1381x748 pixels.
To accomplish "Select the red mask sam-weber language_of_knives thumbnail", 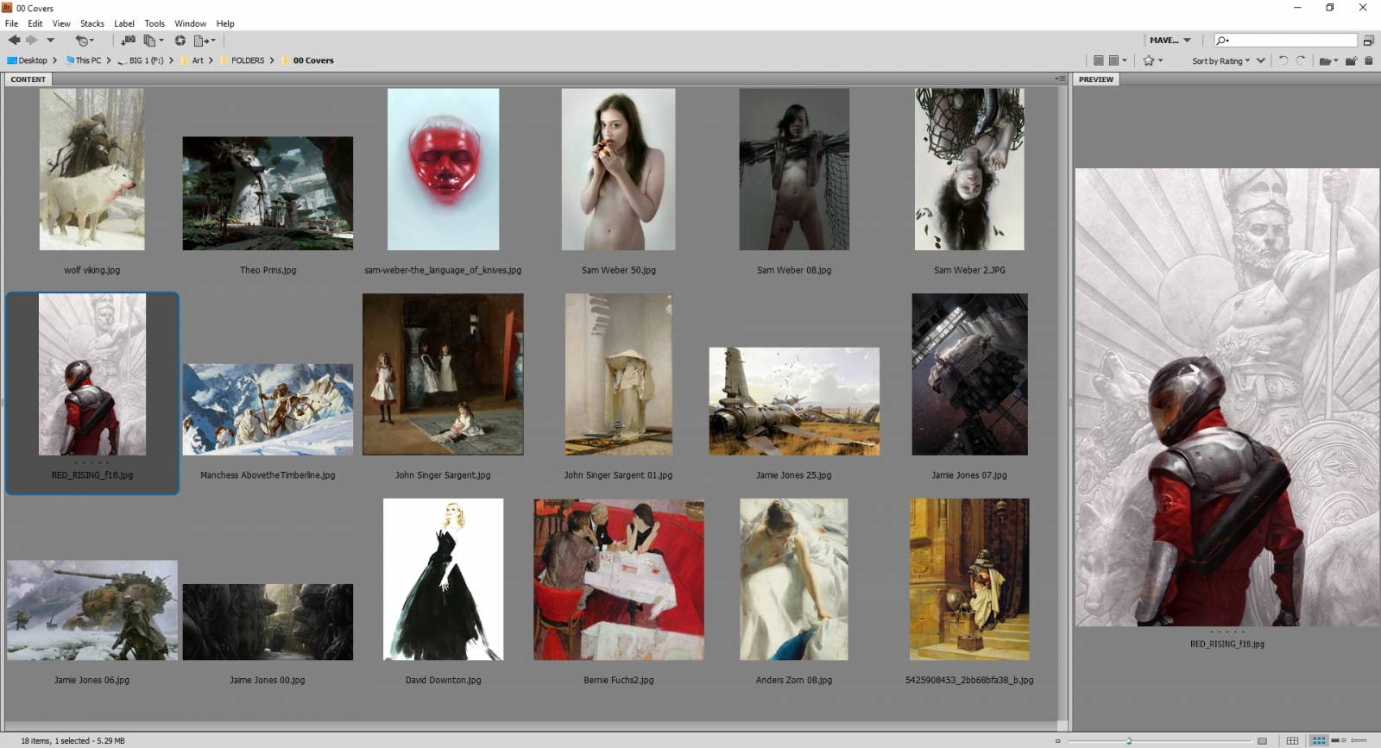I will (x=443, y=169).
